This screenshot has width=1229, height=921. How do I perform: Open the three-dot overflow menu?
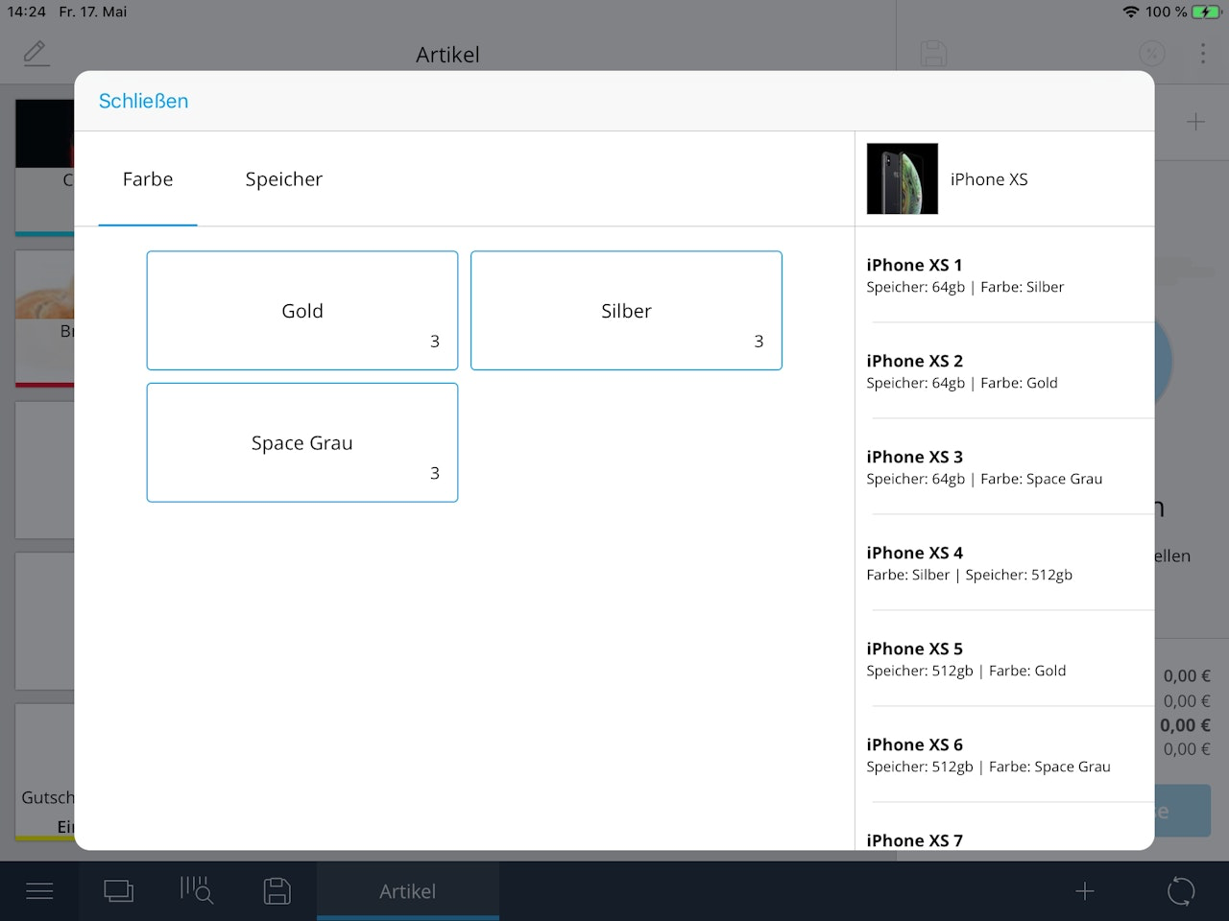tap(1202, 54)
